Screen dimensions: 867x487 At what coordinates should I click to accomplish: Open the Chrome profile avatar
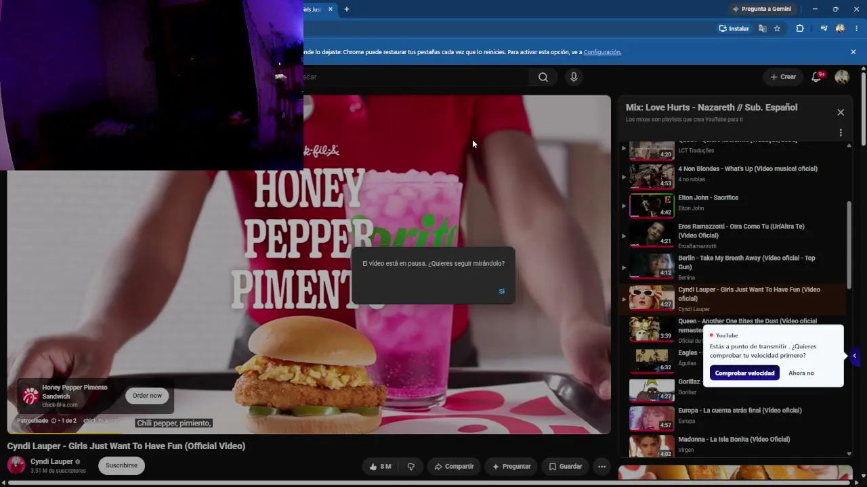[x=841, y=28]
